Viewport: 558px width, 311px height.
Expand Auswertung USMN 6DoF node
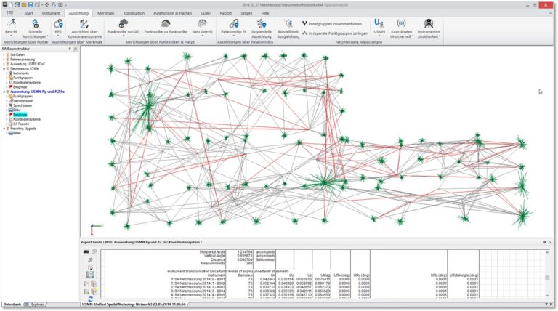tap(4, 64)
